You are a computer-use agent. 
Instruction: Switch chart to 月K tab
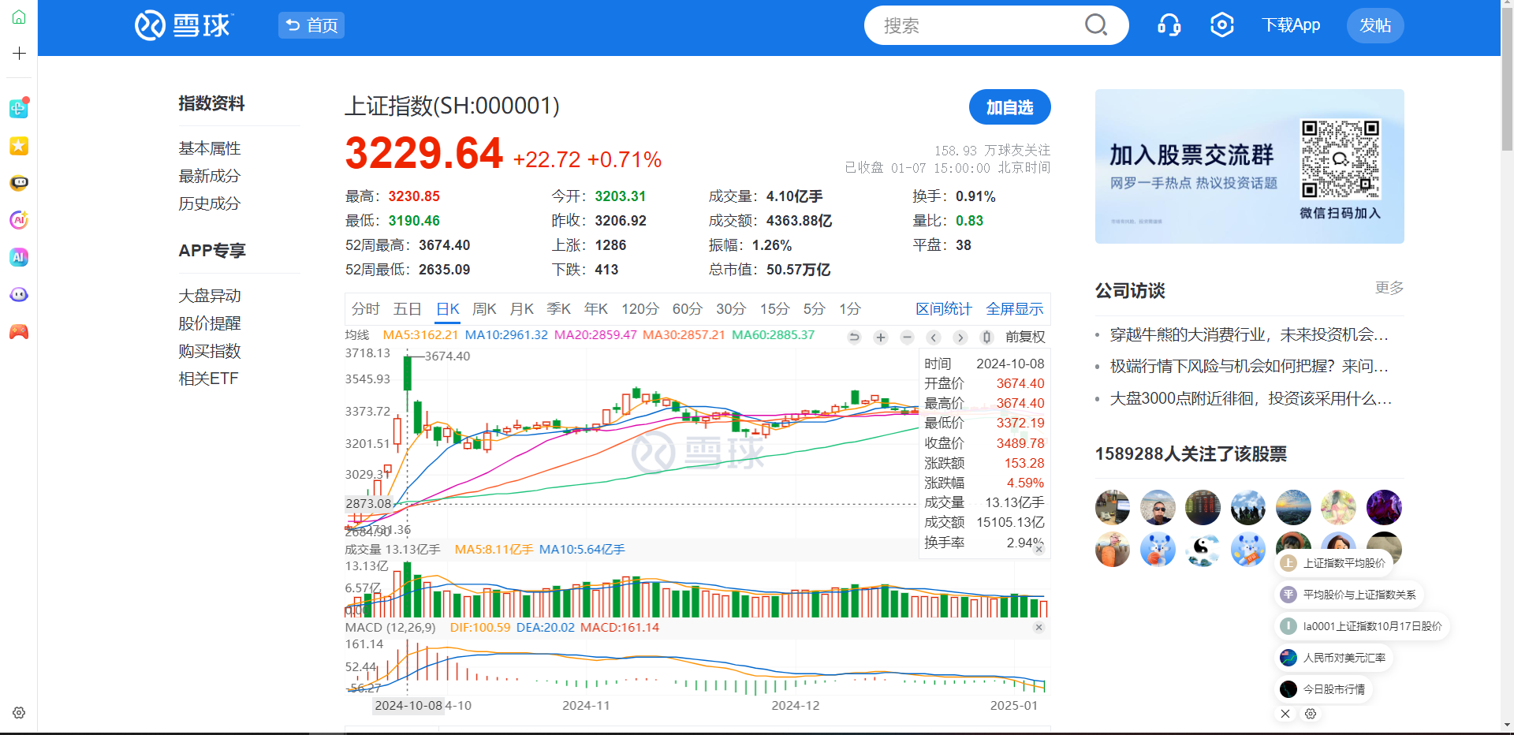(522, 309)
